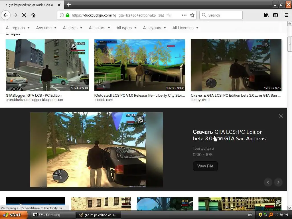The height and width of the screenshot is (219, 292).
Task: Switch to gta lcs edition taskbar item
Action: point(98,215)
